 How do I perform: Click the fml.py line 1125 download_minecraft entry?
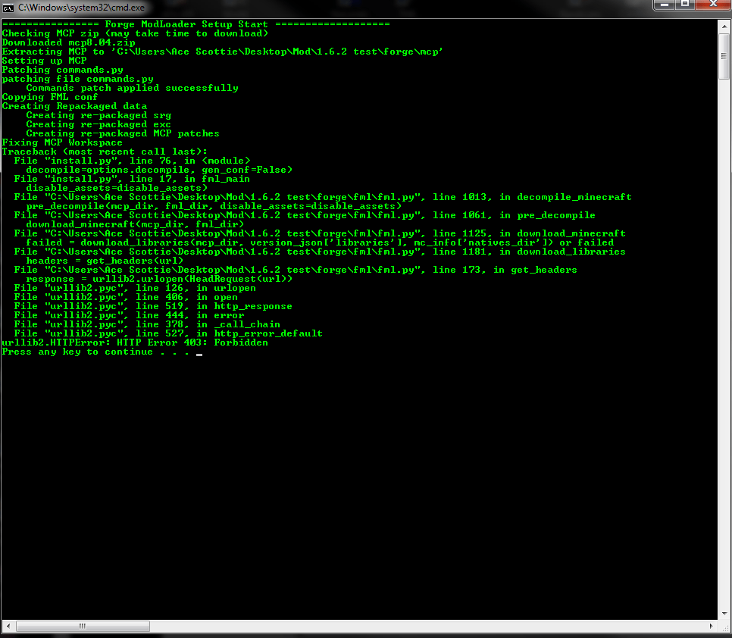[x=320, y=234]
